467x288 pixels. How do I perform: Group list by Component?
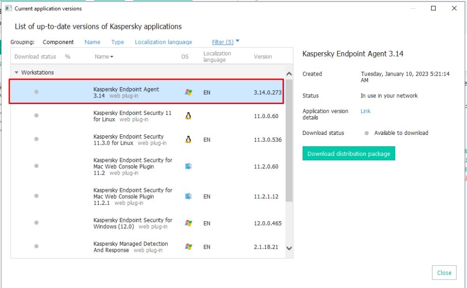tap(58, 42)
